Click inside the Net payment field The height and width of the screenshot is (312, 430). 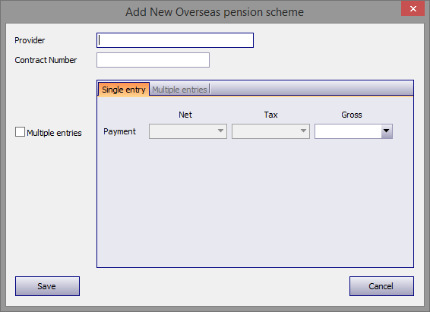182,131
